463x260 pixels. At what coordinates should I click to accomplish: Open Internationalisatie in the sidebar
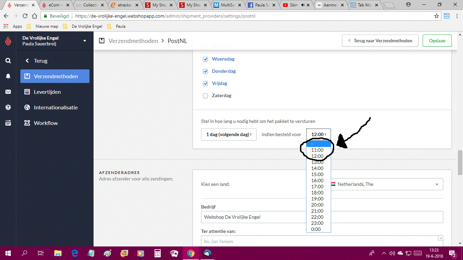point(55,107)
